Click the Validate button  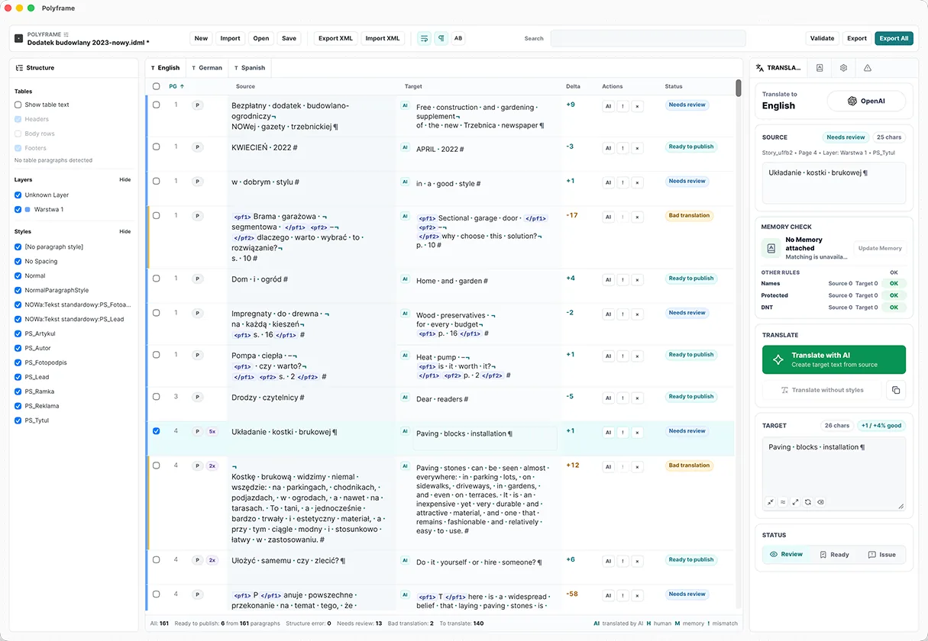coord(822,38)
